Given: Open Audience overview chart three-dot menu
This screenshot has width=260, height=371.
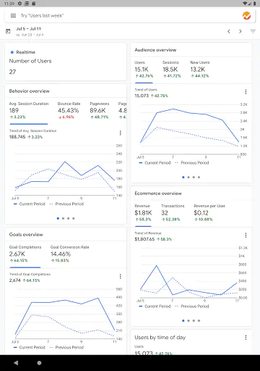Looking at the screenshot, I should [246, 92].
